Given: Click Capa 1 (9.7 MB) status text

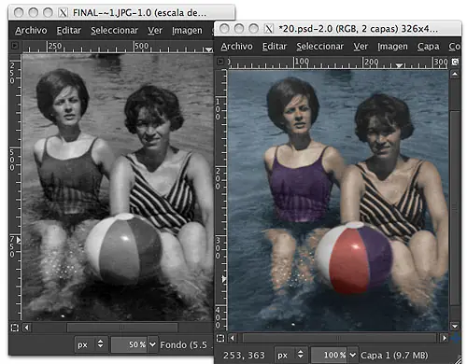Looking at the screenshot, I should [394, 356].
